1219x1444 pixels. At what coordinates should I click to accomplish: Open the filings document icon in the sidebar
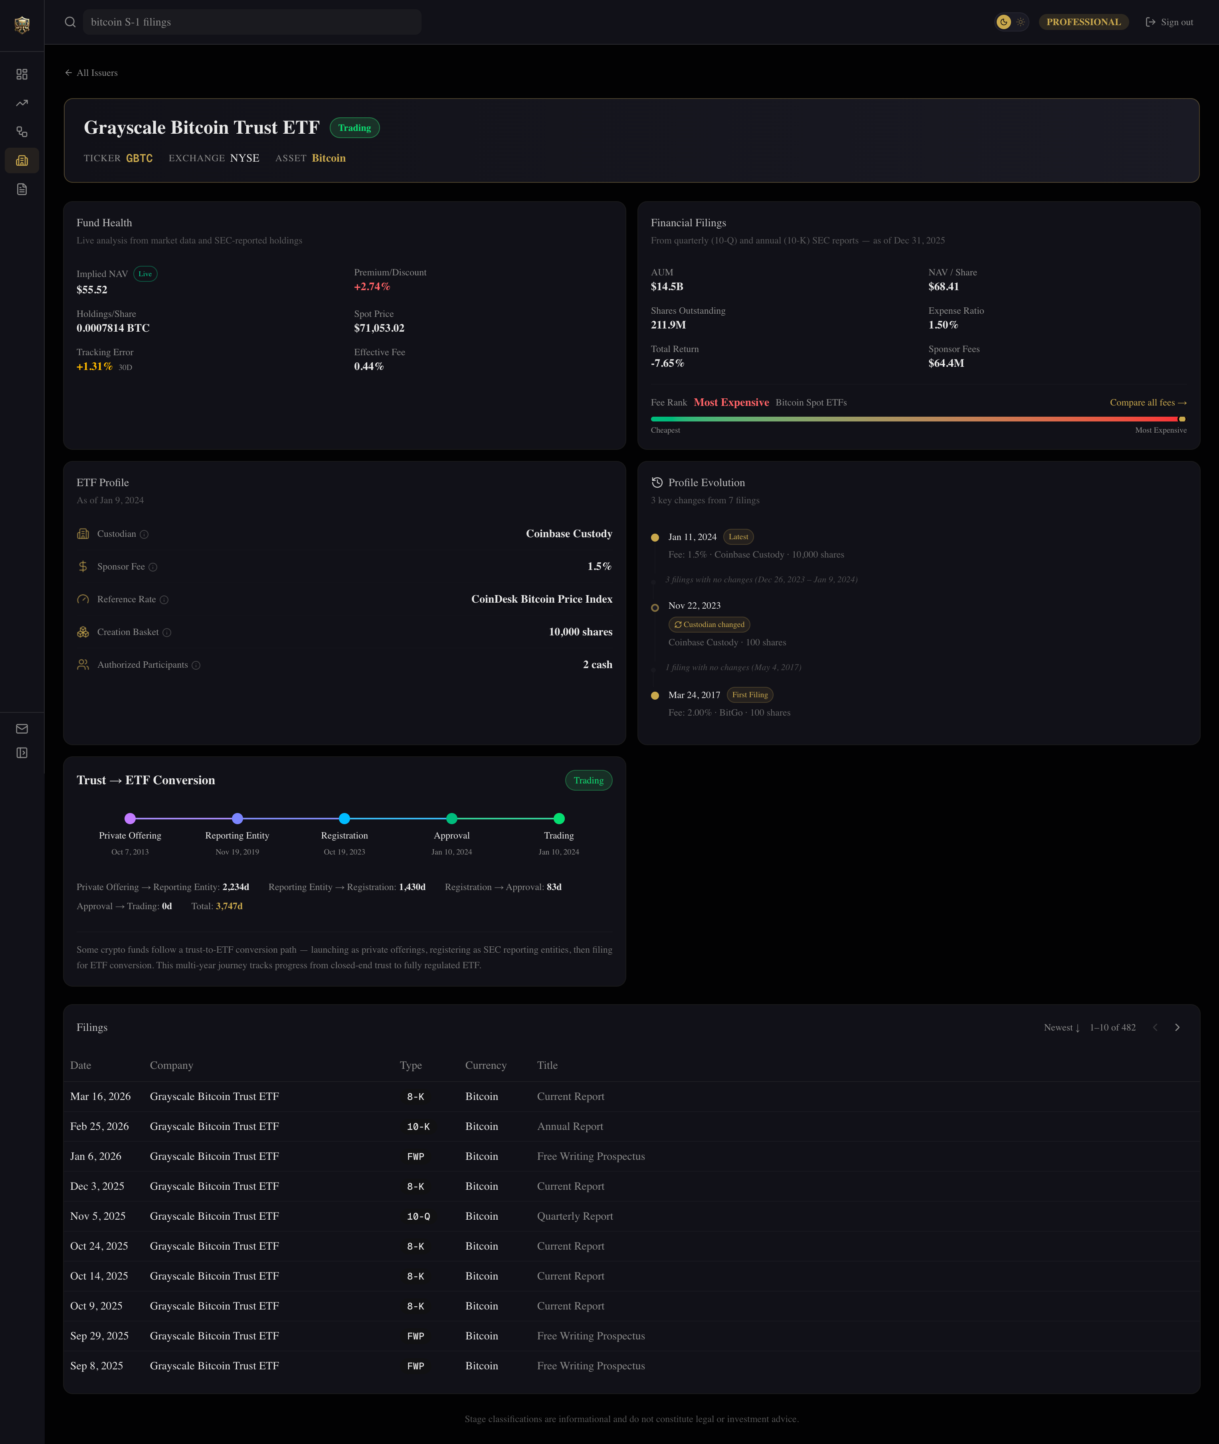click(x=22, y=189)
